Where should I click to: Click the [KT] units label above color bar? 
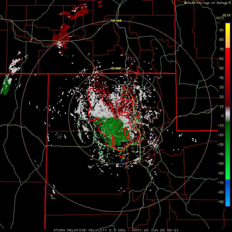pyautogui.click(x=220, y=18)
